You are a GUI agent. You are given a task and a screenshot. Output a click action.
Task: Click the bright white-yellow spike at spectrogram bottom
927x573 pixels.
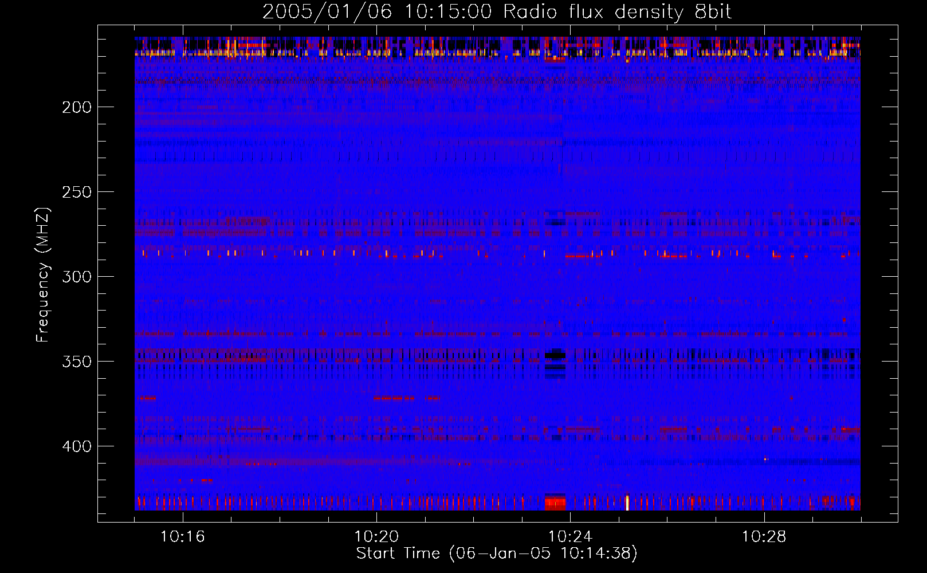click(x=627, y=503)
